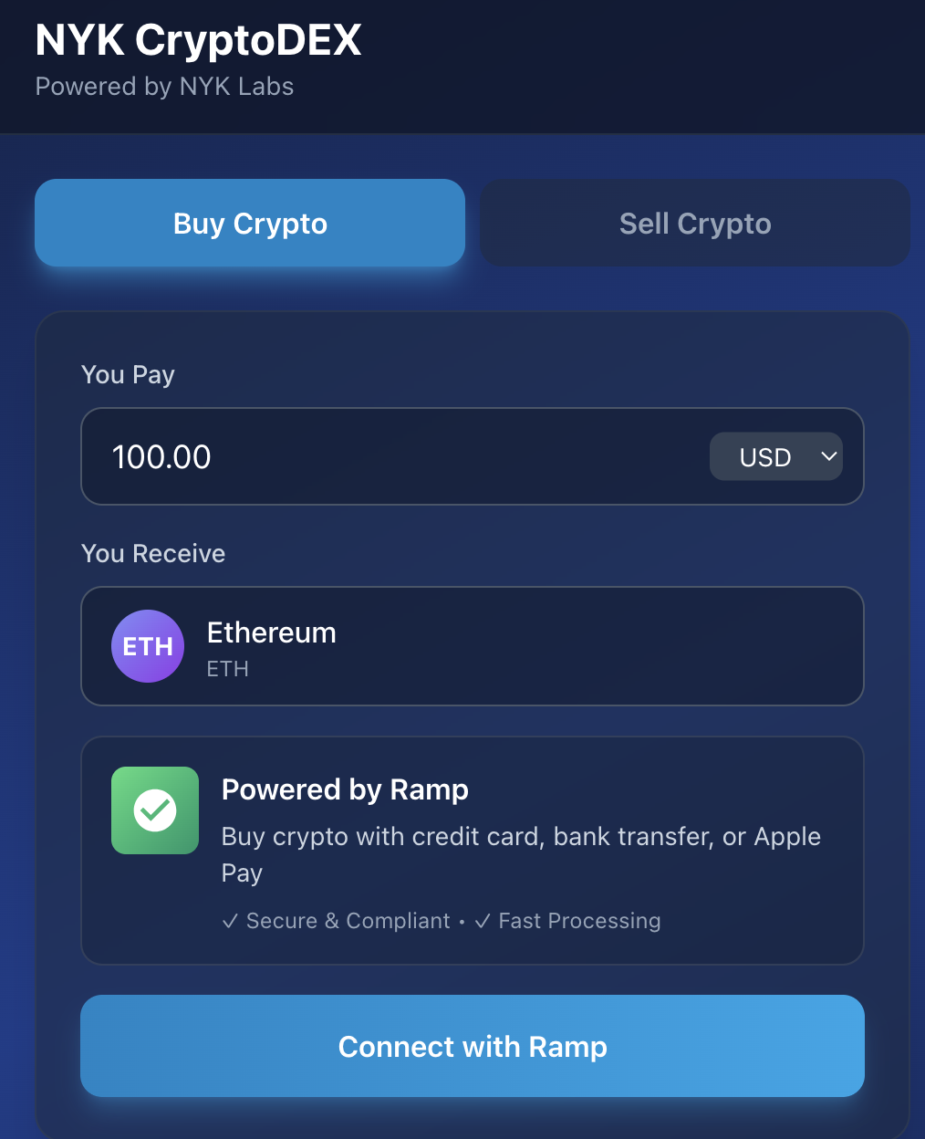Screen dimensions: 925x1139
Task: Click the chevron arrow beside USD
Action: tap(828, 456)
